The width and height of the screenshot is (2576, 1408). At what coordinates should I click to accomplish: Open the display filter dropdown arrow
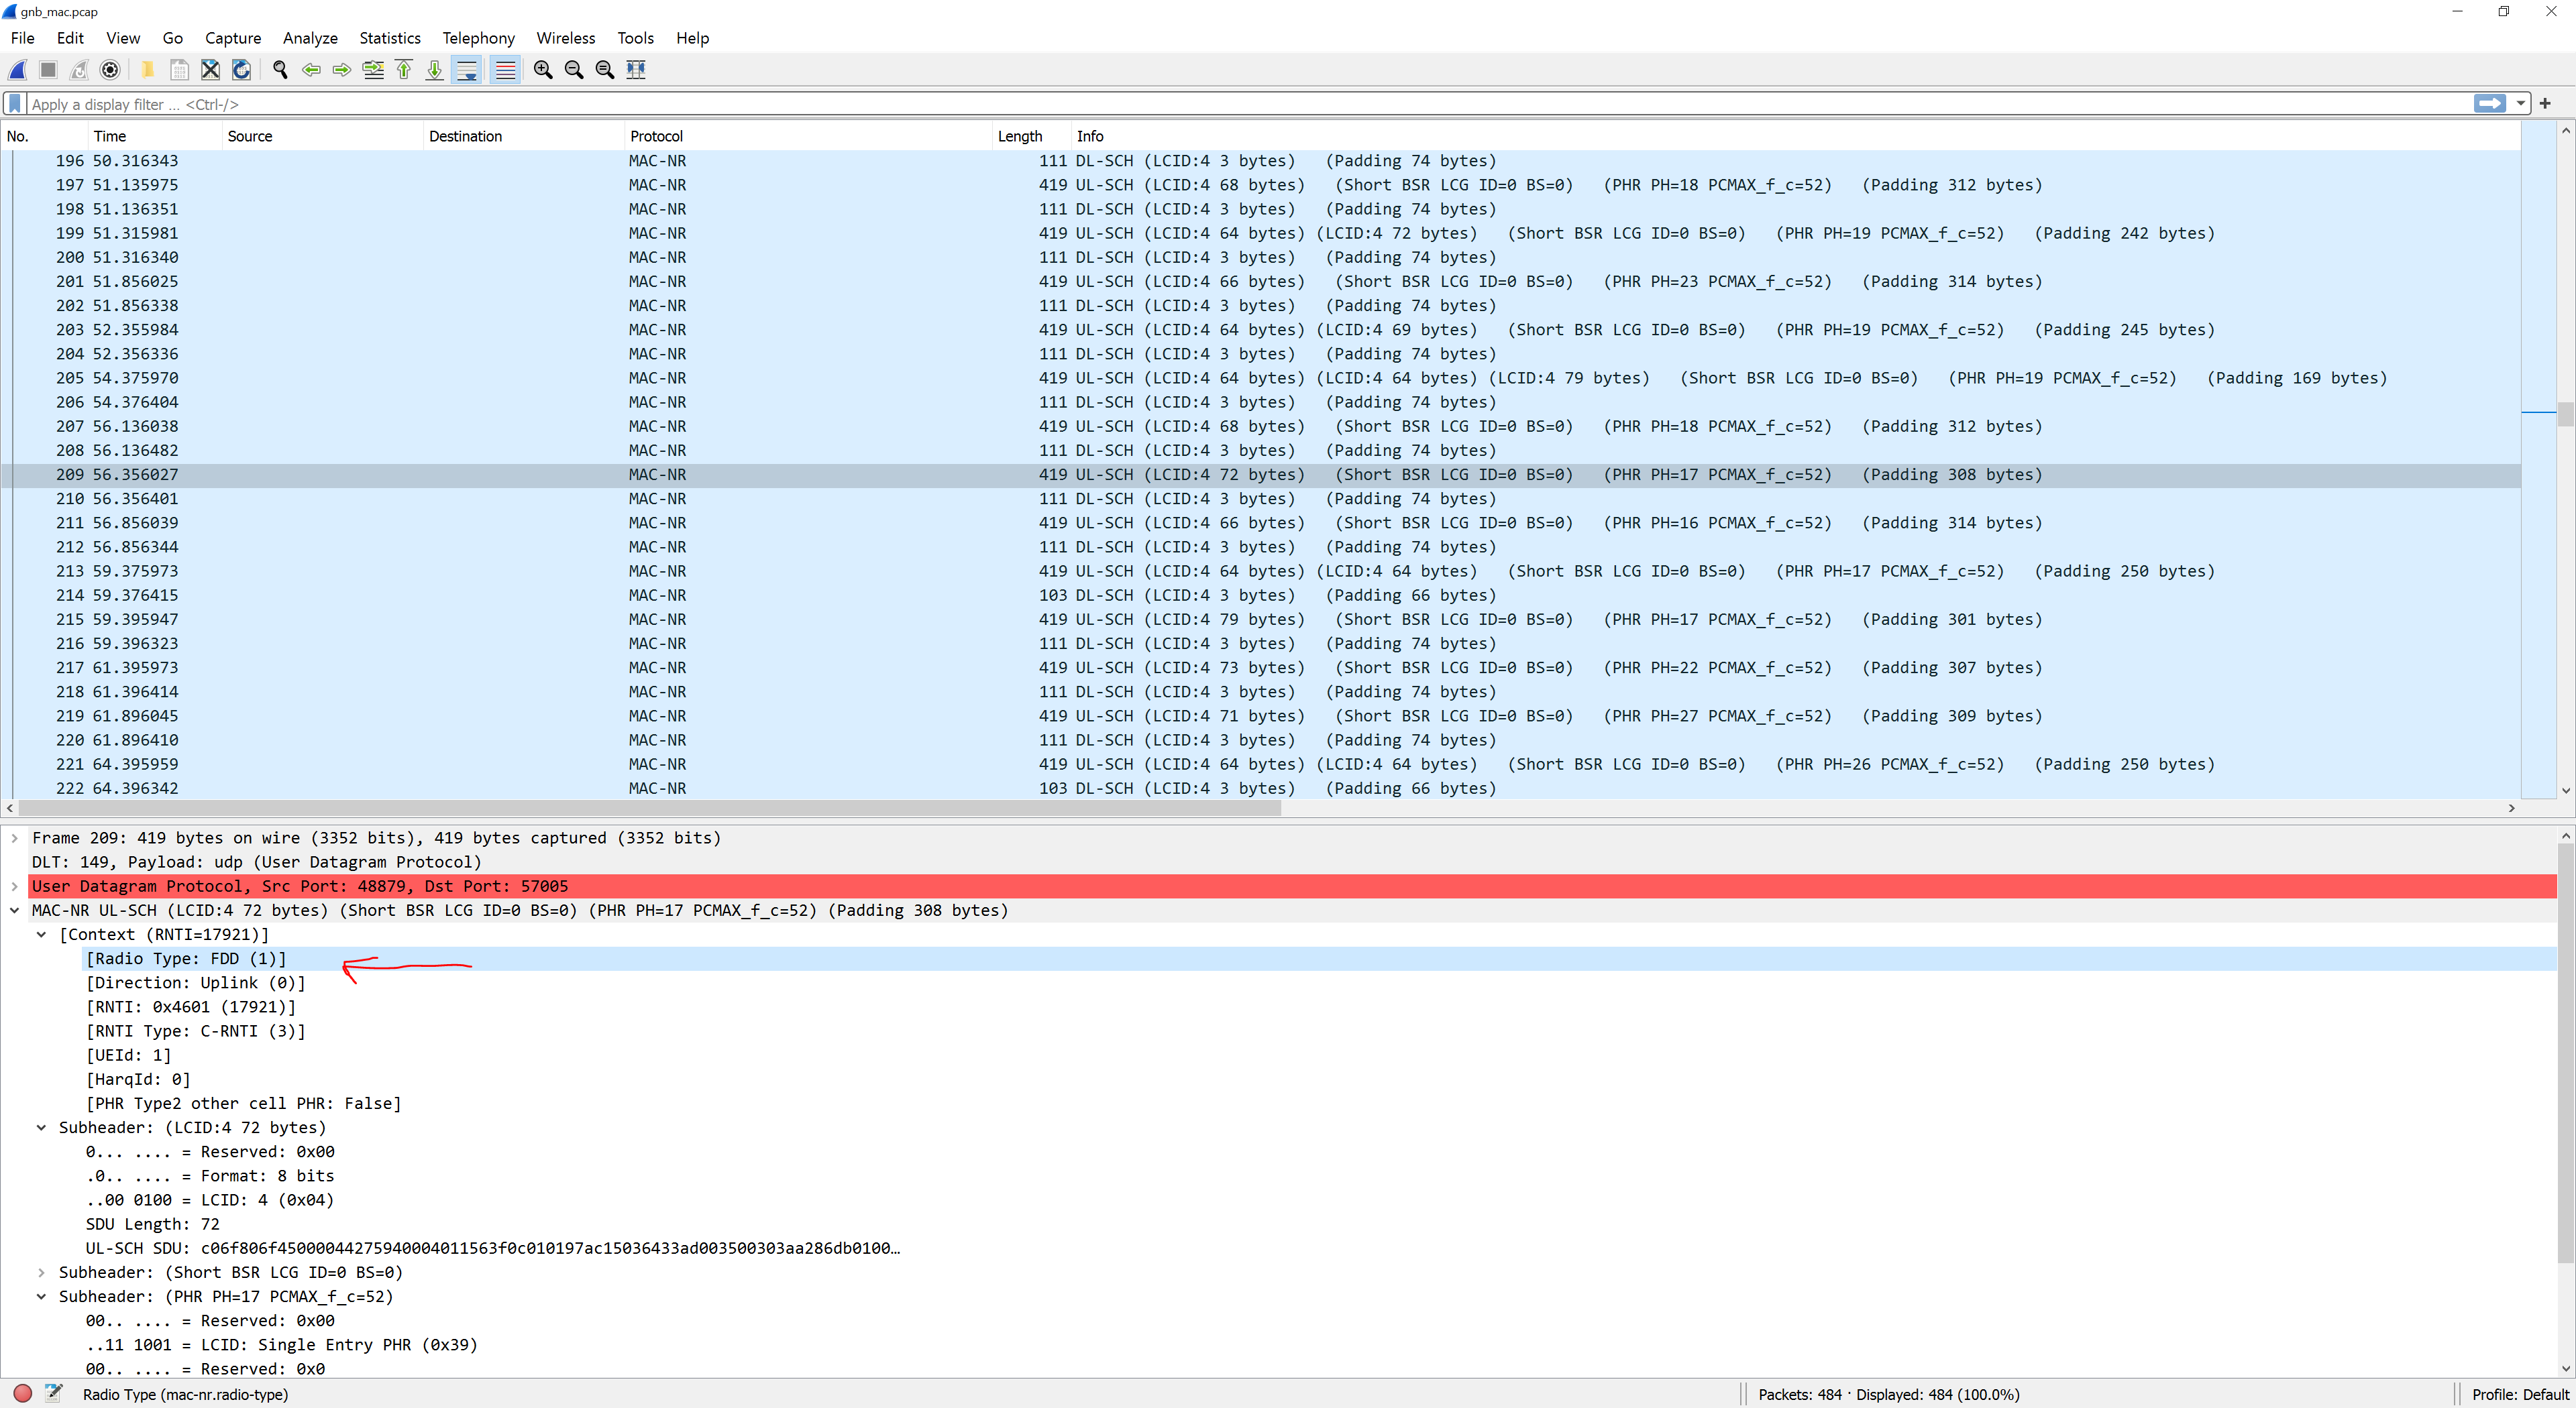(x=2521, y=103)
